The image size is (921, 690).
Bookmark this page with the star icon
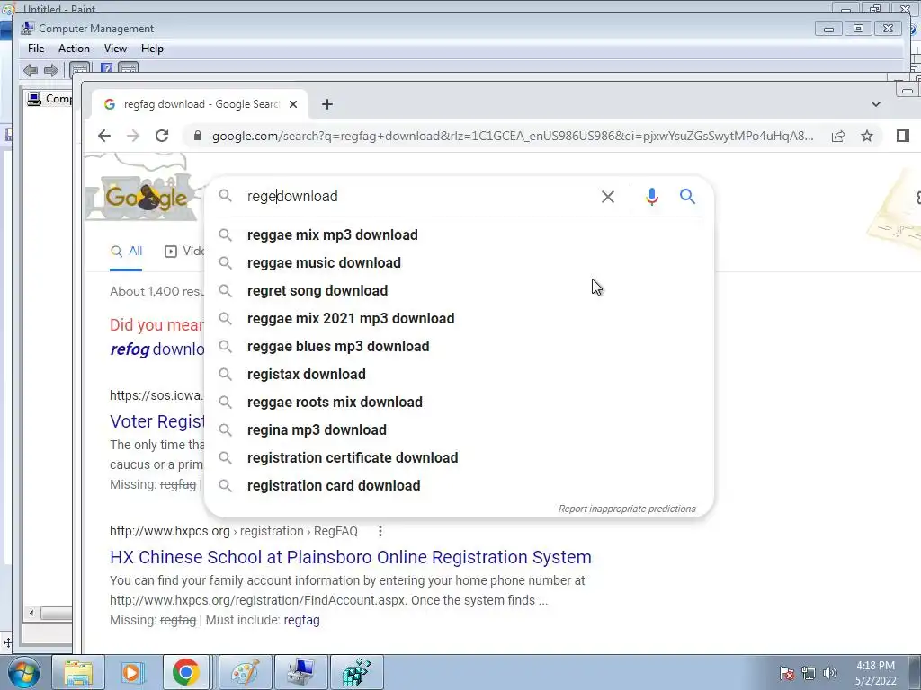click(x=867, y=137)
